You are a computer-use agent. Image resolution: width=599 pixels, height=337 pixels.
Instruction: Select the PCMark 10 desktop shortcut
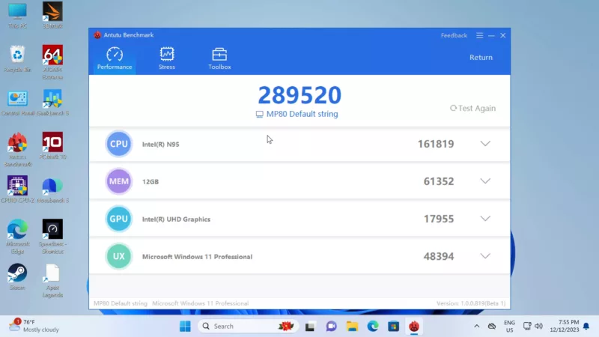[52, 146]
